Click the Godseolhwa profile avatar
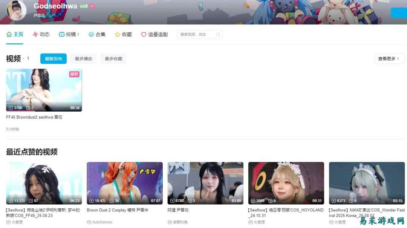This screenshot has height=228, width=407. pyautogui.click(x=16, y=10)
